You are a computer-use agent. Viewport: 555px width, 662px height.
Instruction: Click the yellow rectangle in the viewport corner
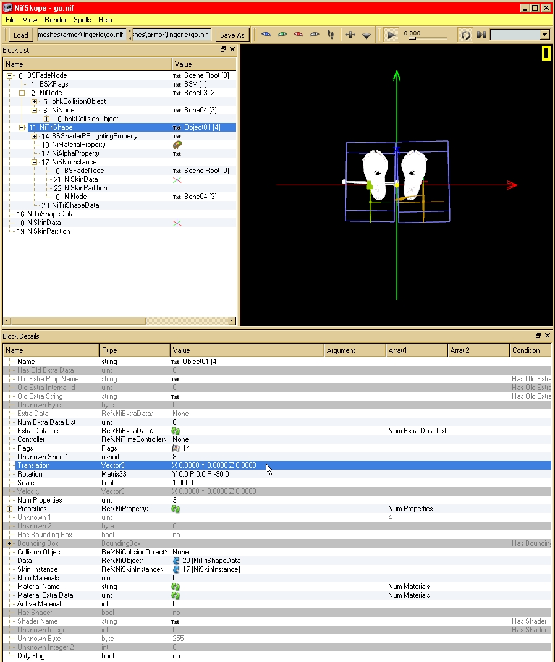pyautogui.click(x=546, y=54)
